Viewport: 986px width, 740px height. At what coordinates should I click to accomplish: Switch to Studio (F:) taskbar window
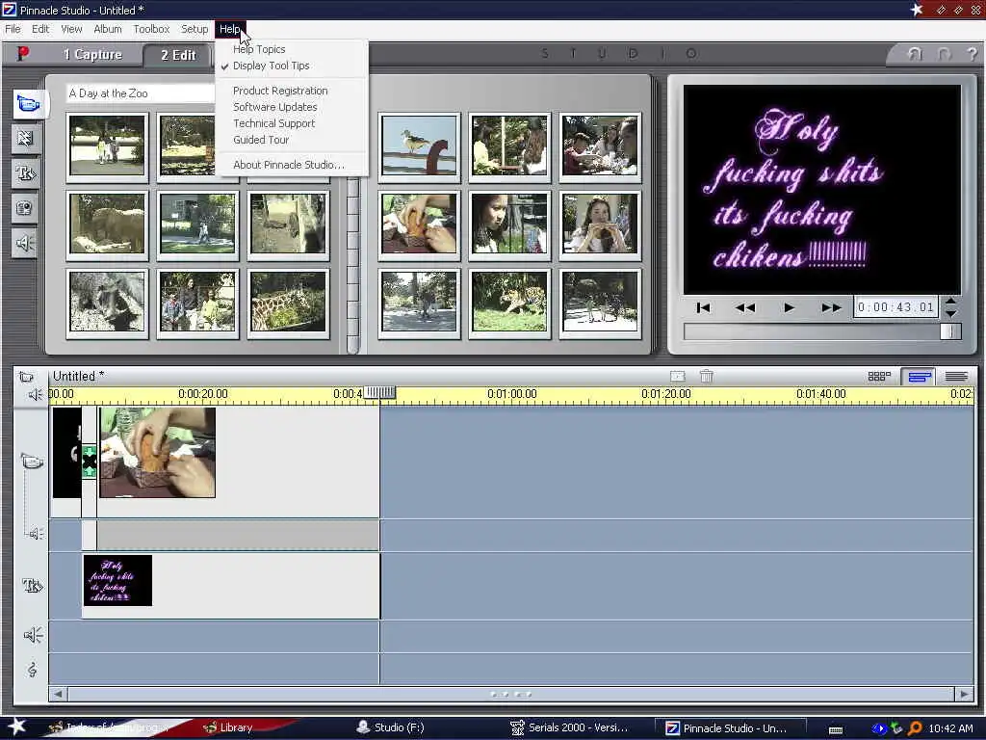[x=391, y=727]
